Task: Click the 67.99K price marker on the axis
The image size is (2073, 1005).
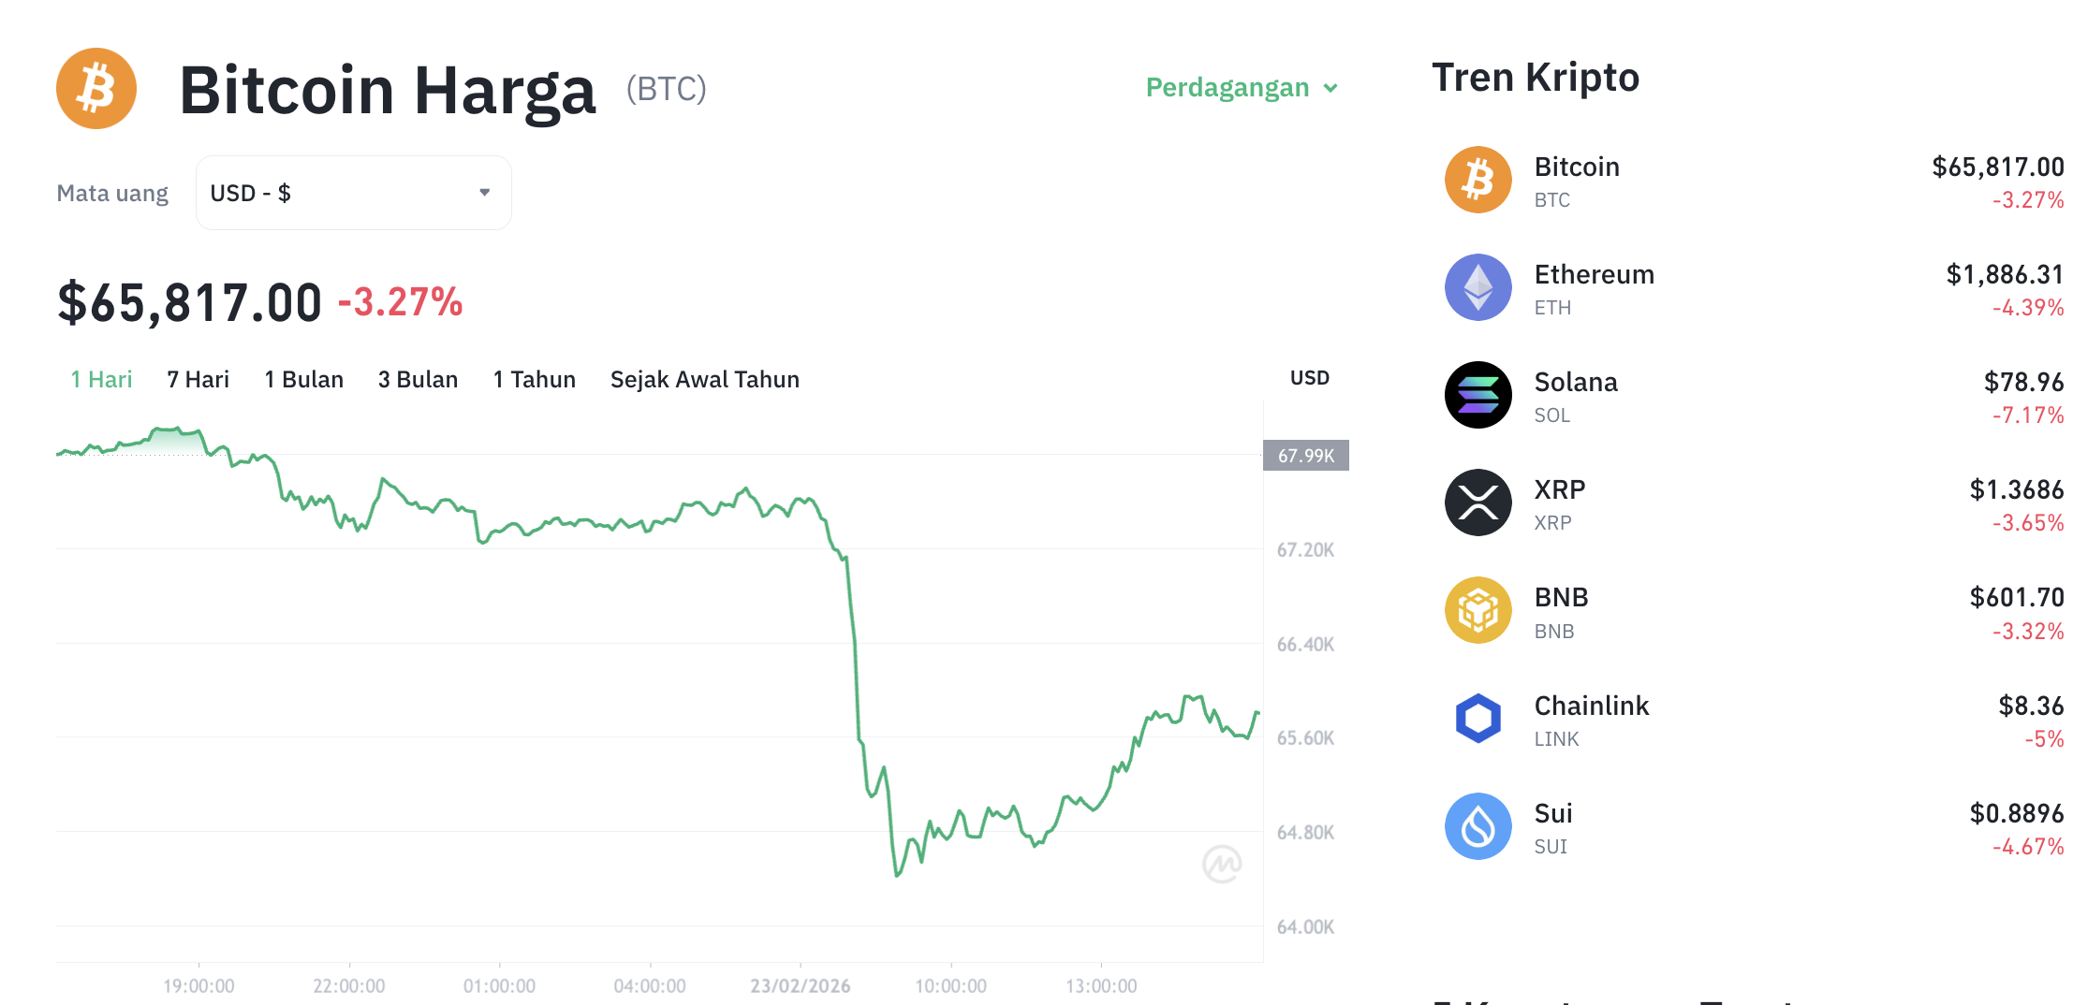Action: pyautogui.click(x=1306, y=456)
